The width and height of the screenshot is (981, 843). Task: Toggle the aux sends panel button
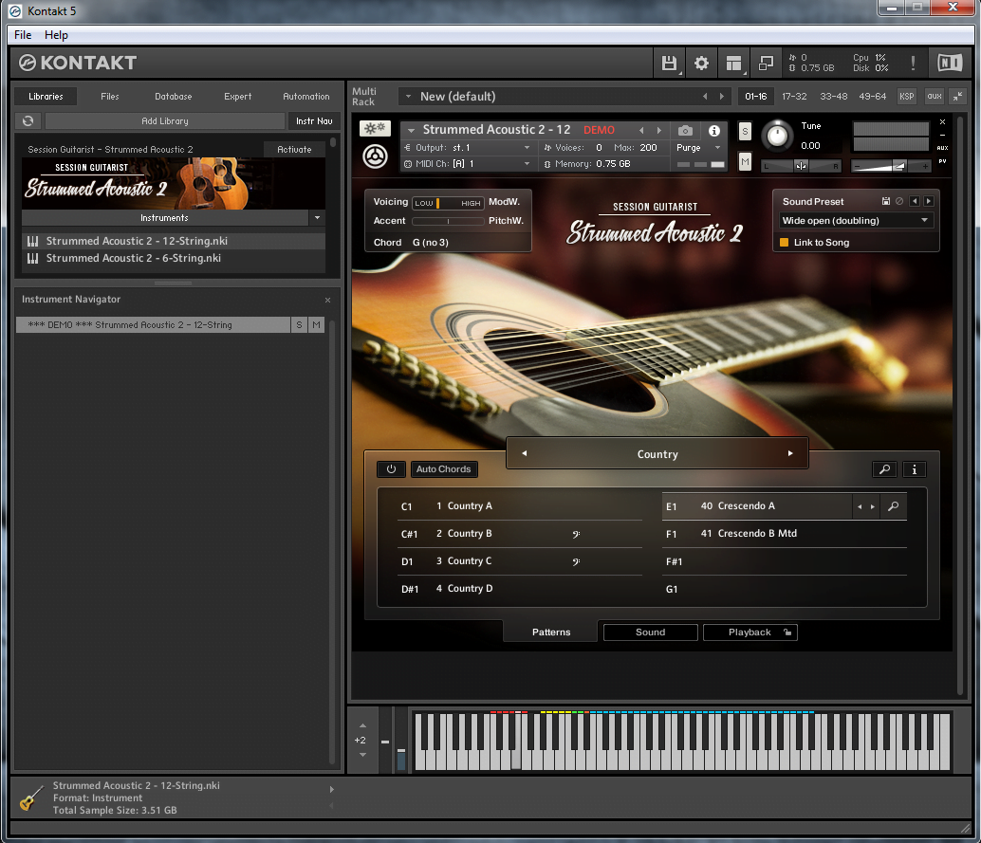pyautogui.click(x=935, y=97)
